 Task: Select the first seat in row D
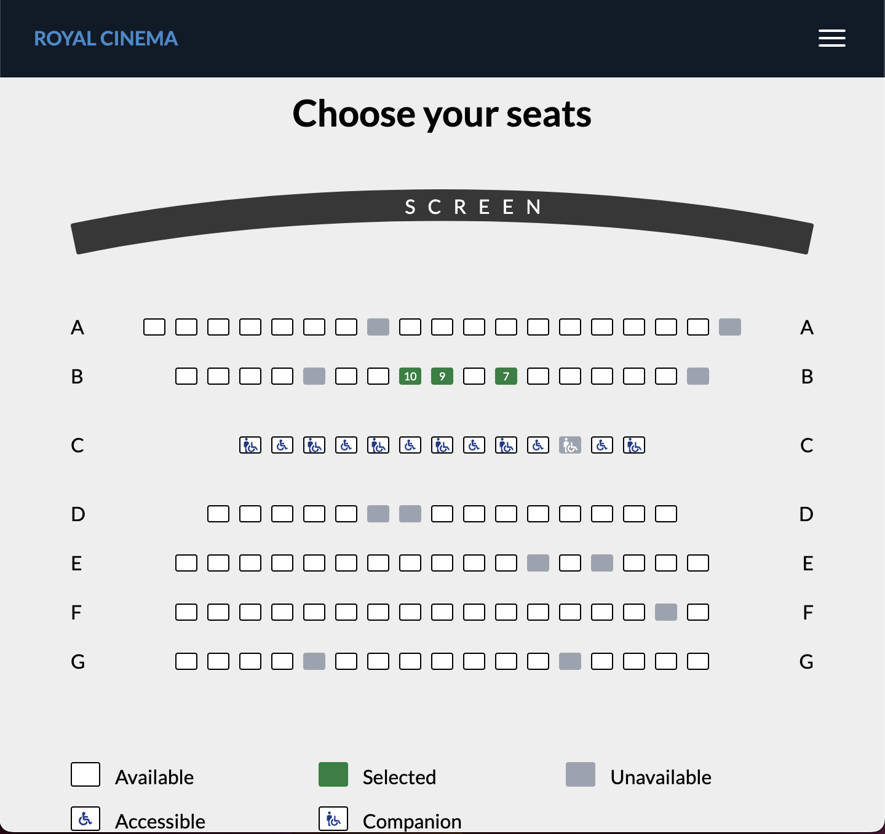coord(218,513)
